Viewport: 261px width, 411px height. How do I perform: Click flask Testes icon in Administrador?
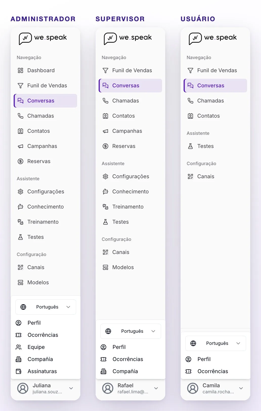pyautogui.click(x=20, y=237)
